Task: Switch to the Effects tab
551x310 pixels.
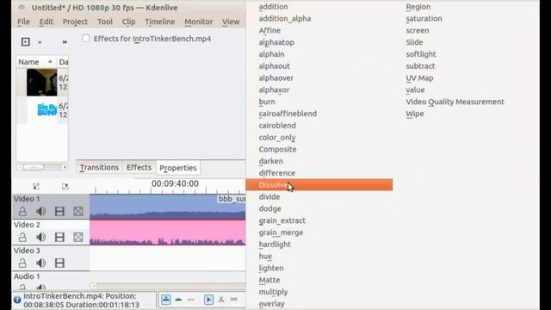Action: 139,167
